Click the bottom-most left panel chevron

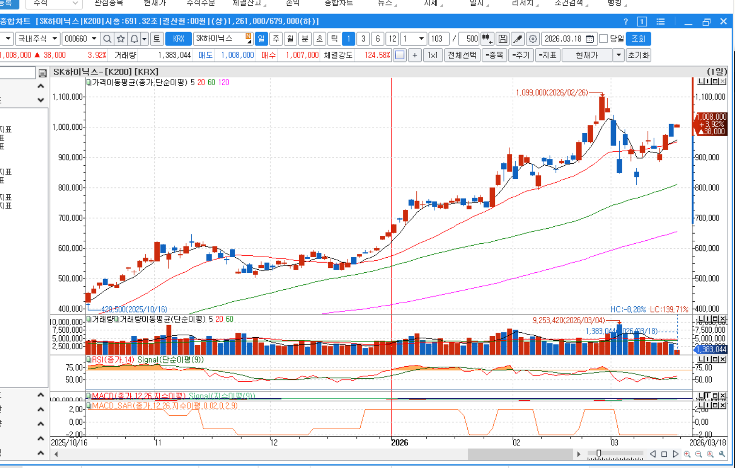[x=41, y=453]
